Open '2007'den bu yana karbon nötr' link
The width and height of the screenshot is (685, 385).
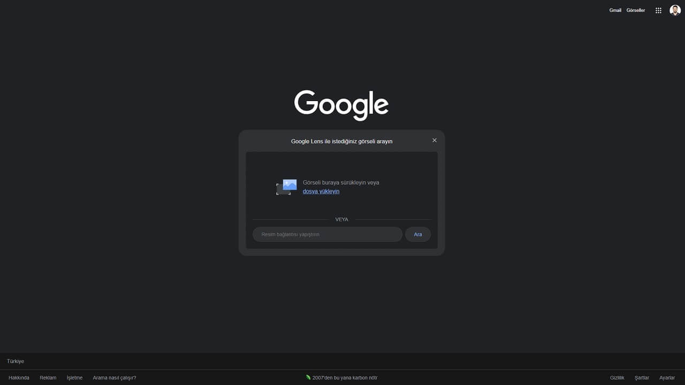coord(345,378)
